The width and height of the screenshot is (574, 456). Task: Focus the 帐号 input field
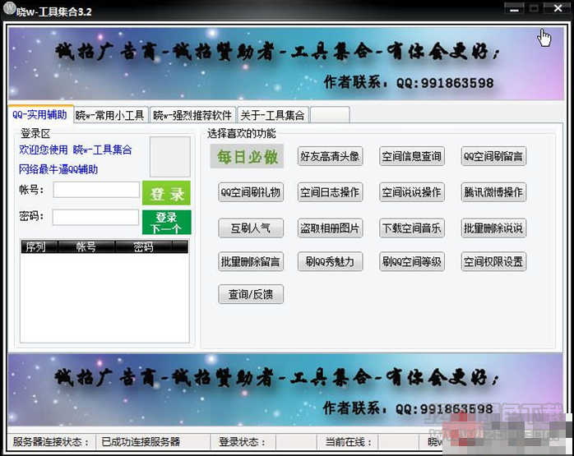tap(96, 190)
